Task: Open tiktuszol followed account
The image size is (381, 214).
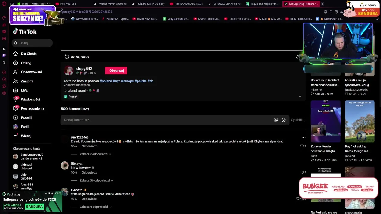Action: [x=23, y=166]
